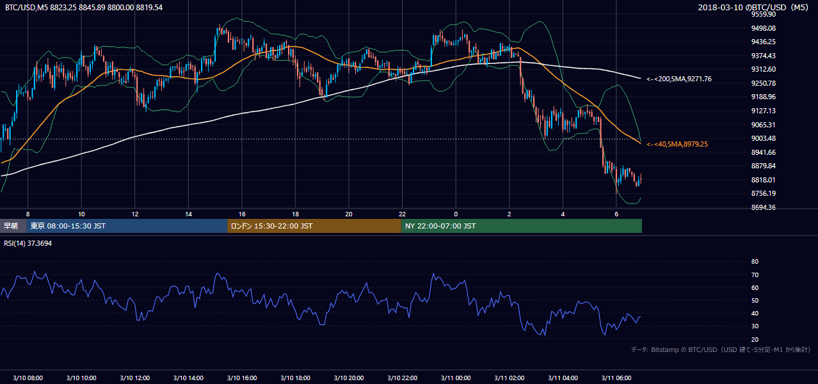Image resolution: width=818 pixels, height=384 pixels.
Task: Click RSI axis level 20
Action: [x=755, y=339]
